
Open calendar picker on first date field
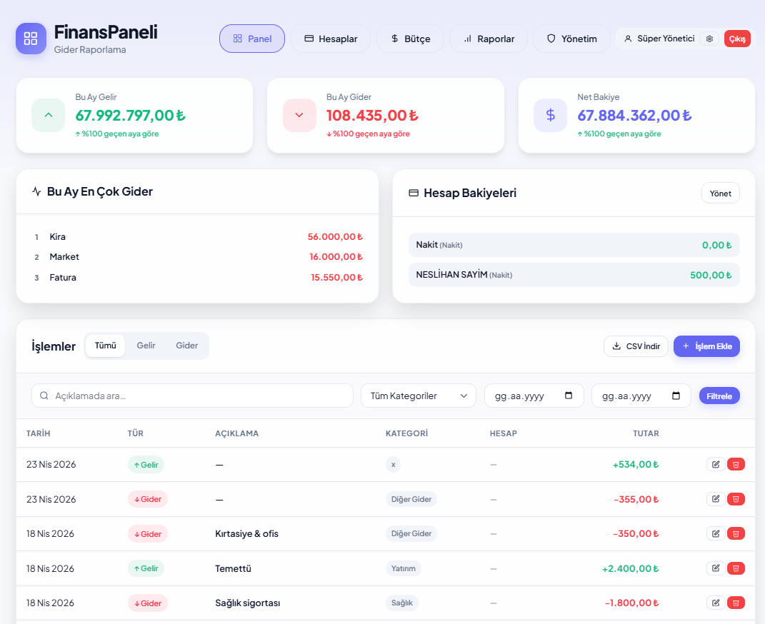[569, 396]
